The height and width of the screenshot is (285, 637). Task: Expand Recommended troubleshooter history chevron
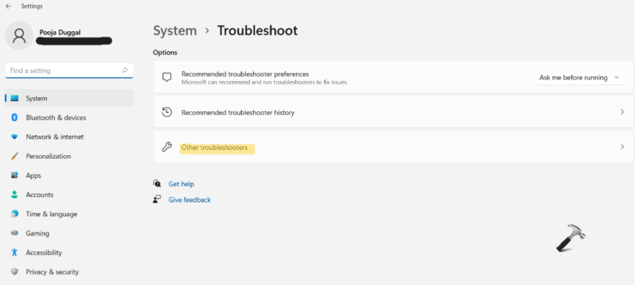pos(622,112)
